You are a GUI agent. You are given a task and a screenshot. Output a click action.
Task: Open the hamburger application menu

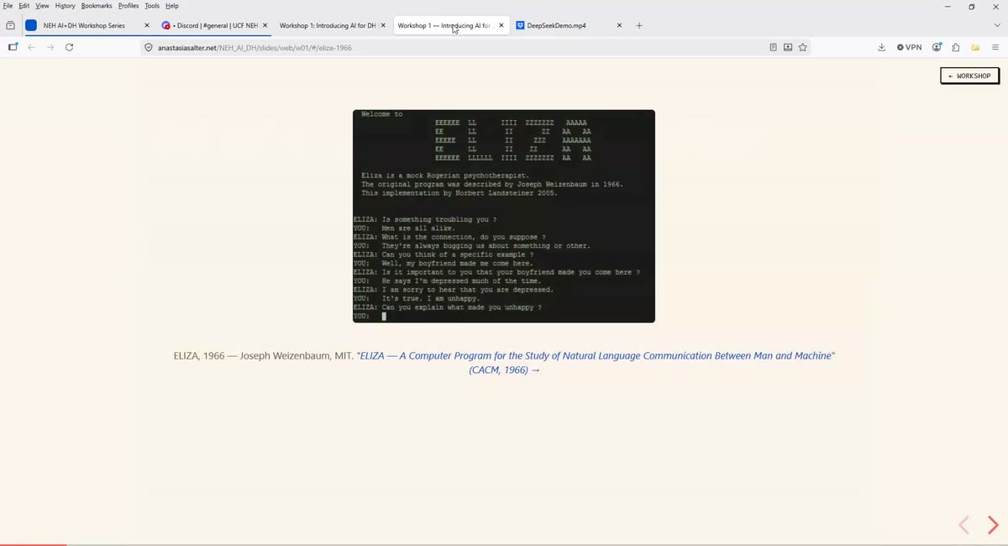click(995, 47)
